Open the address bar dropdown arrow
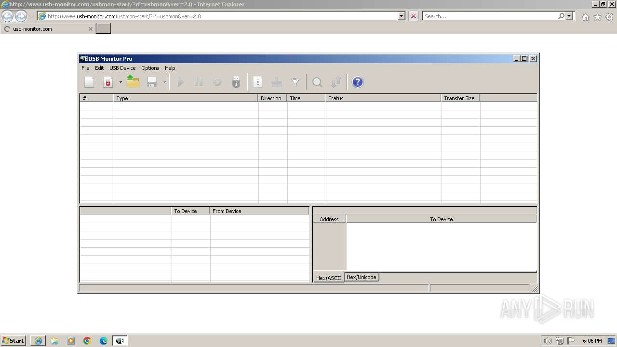Image resolution: width=617 pixels, height=347 pixels. [x=402, y=16]
